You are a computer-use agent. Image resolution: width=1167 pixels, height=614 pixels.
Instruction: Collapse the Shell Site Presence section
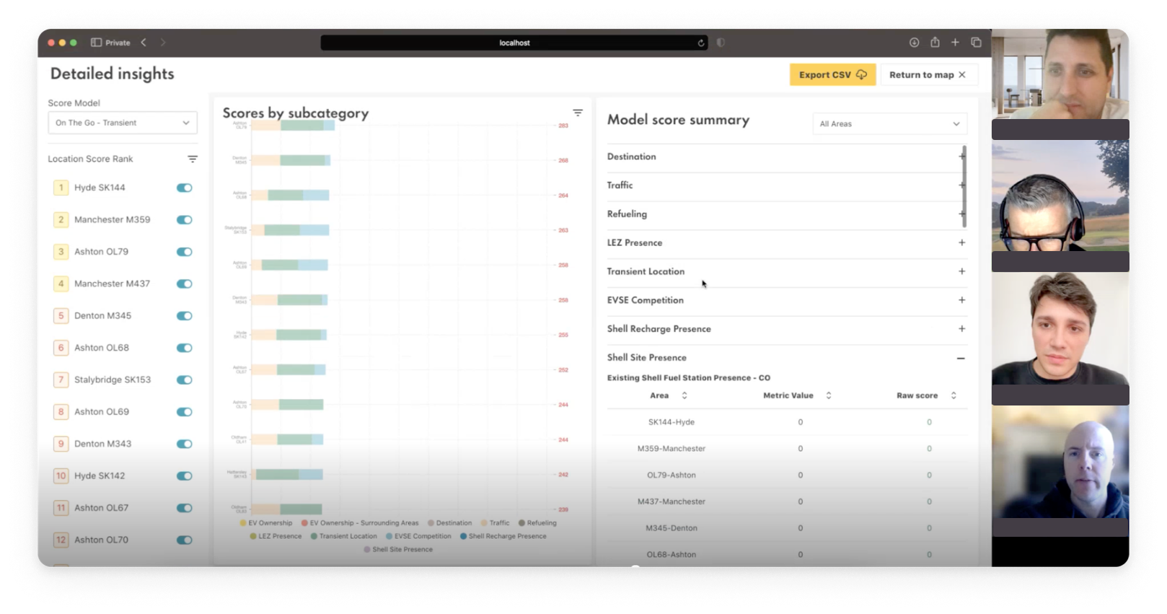pyautogui.click(x=961, y=358)
